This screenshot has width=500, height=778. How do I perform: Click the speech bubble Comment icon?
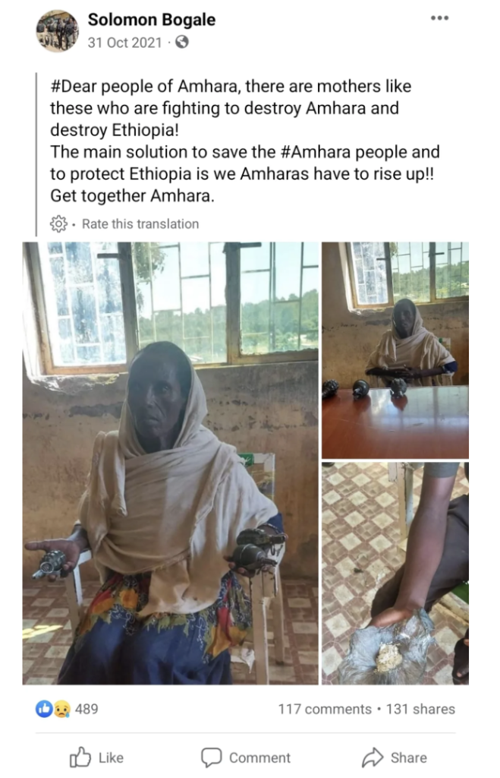pyautogui.click(x=211, y=757)
